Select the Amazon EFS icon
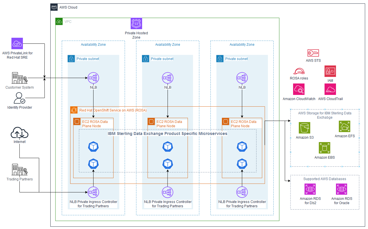This screenshot has height=229, width=368. pyautogui.click(x=345, y=127)
